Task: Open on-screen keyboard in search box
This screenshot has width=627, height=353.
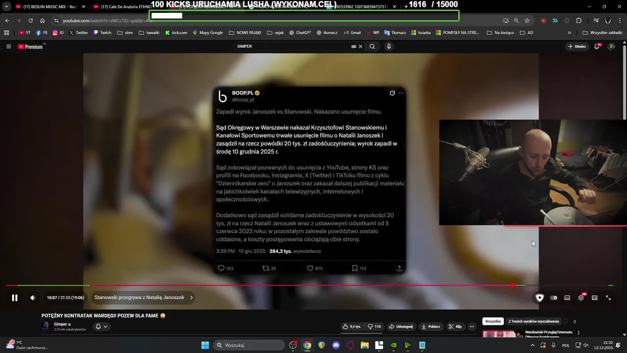Action: click(x=354, y=47)
